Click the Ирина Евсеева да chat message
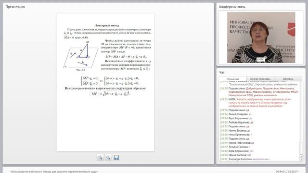This screenshot has width=308, height=173. coord(235,130)
